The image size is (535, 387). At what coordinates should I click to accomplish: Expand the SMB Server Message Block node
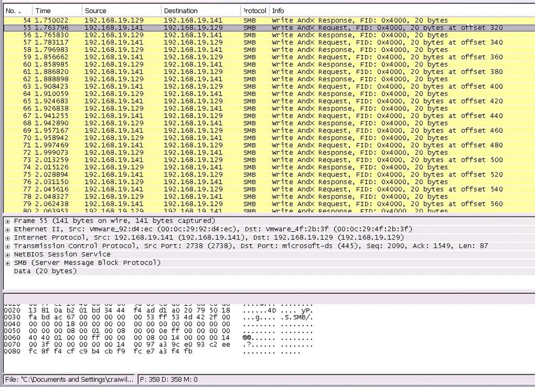(7, 263)
